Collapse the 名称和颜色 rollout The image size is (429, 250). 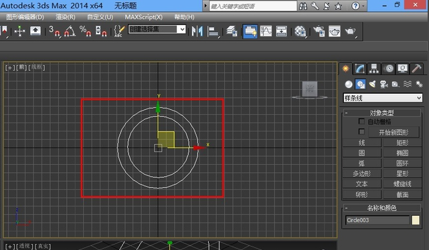point(382,208)
